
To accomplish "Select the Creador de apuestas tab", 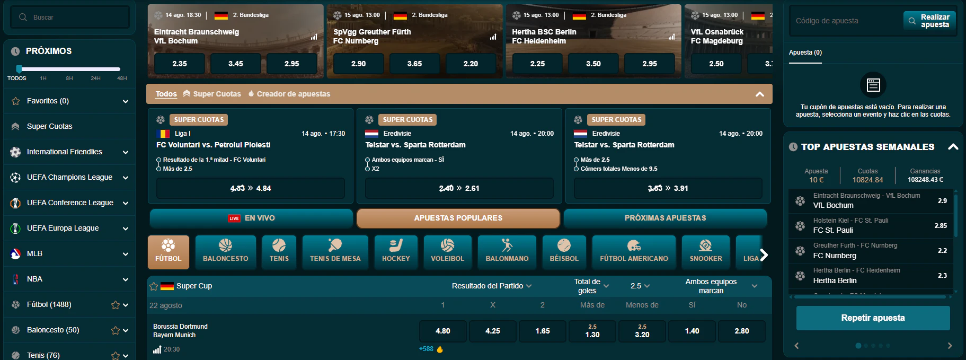I will click(289, 94).
